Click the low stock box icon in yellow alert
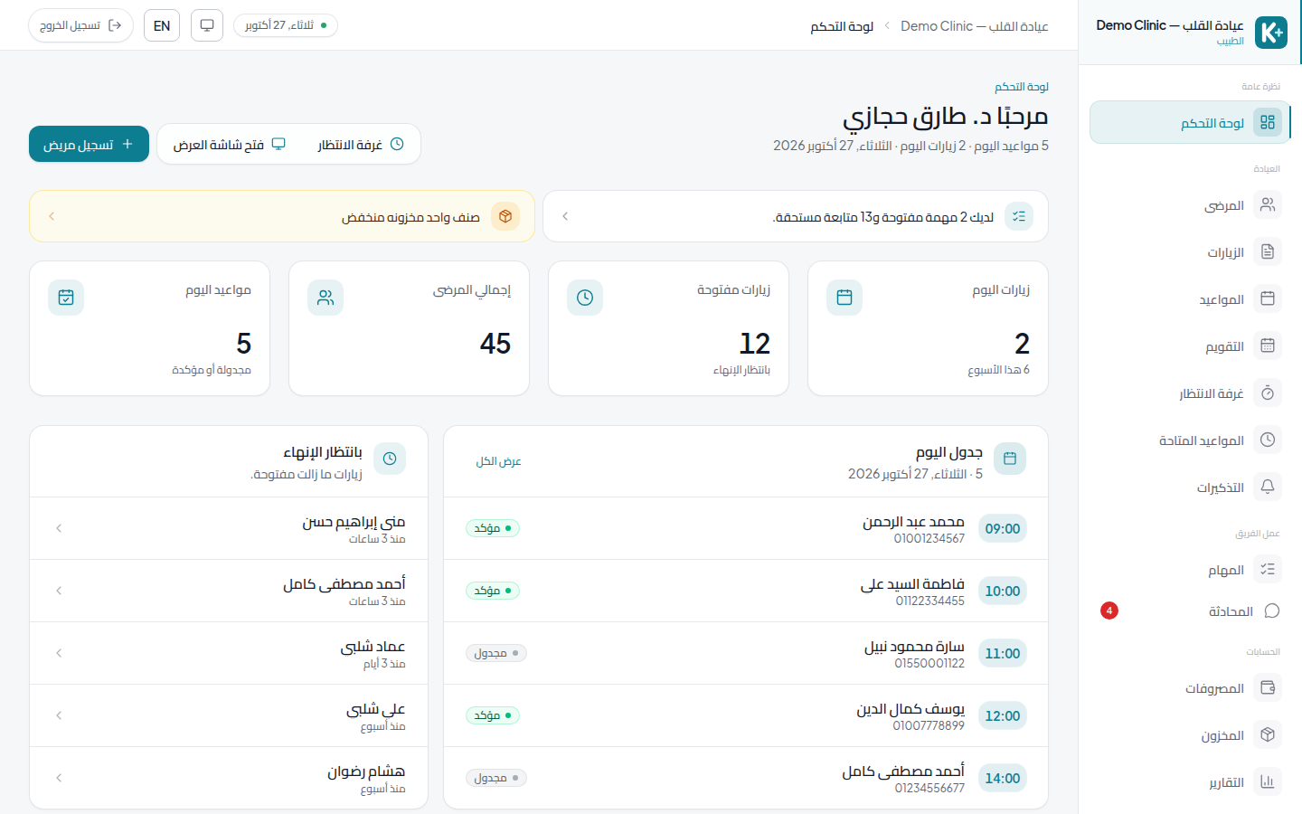This screenshot has width=1302, height=814. [505, 216]
